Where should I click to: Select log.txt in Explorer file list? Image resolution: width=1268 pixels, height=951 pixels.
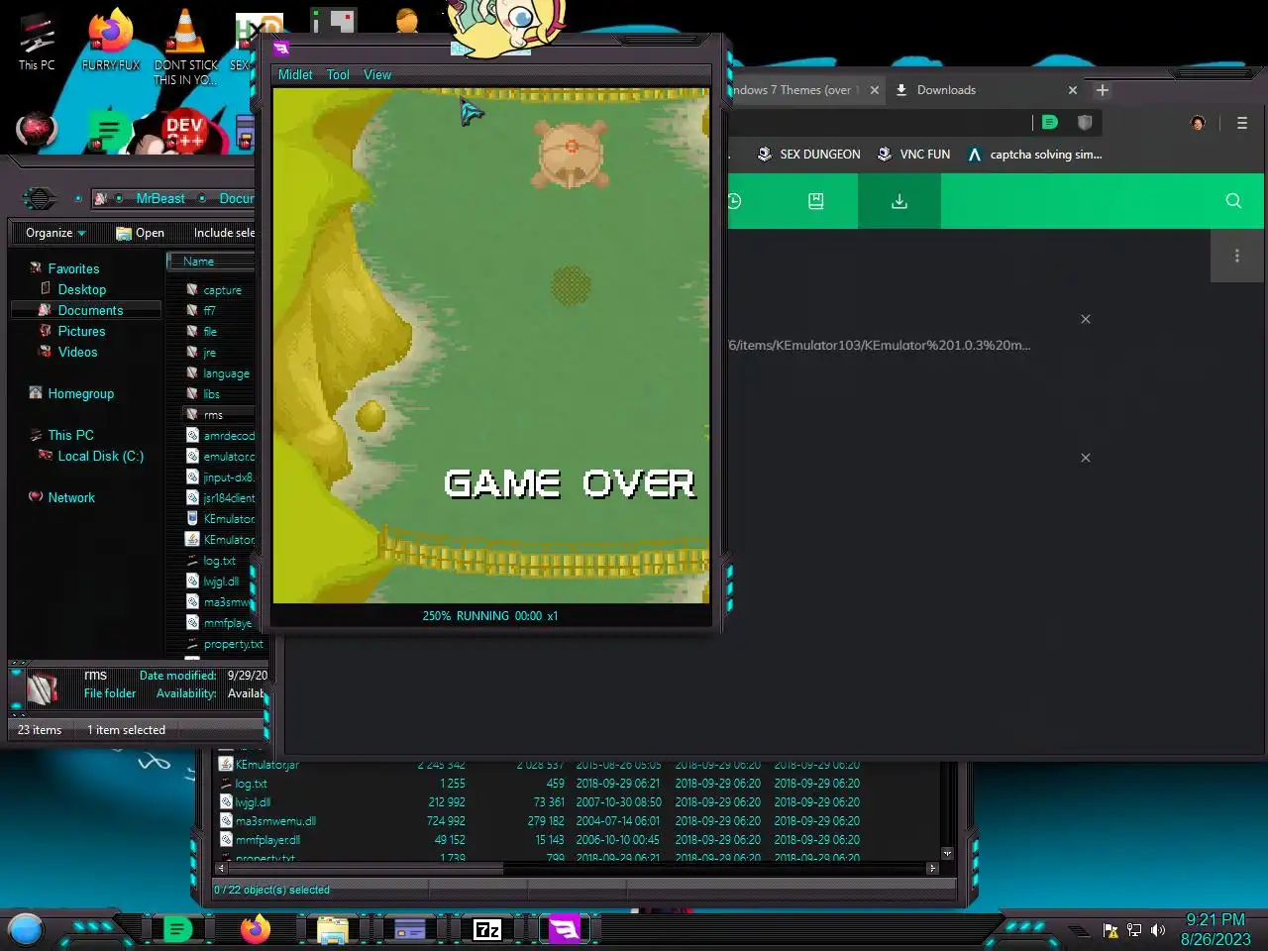pos(219,561)
